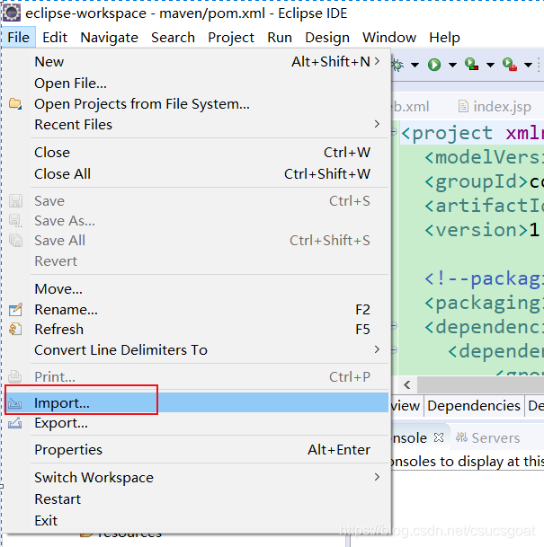Click the Run Last Tool toolbox icon
This screenshot has width=544, height=547.
[x=510, y=65]
